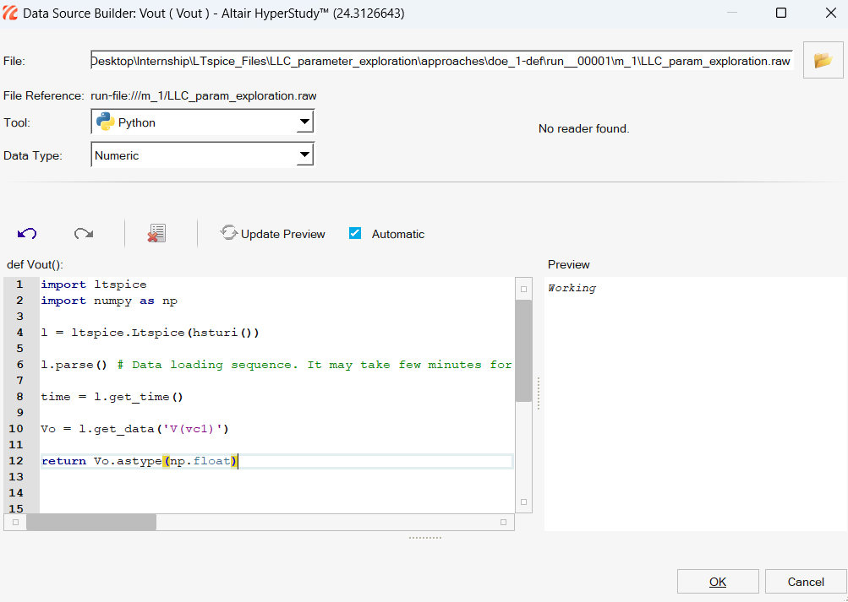Screen dimensions: 848x602
Task: Click the code editor scroll-down button
Action: click(523, 502)
